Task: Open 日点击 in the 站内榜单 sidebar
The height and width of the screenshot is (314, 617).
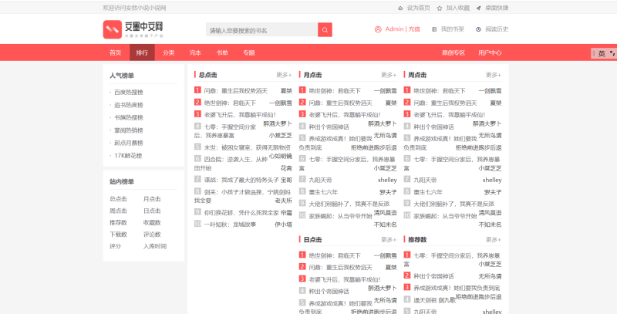Action: (152, 211)
